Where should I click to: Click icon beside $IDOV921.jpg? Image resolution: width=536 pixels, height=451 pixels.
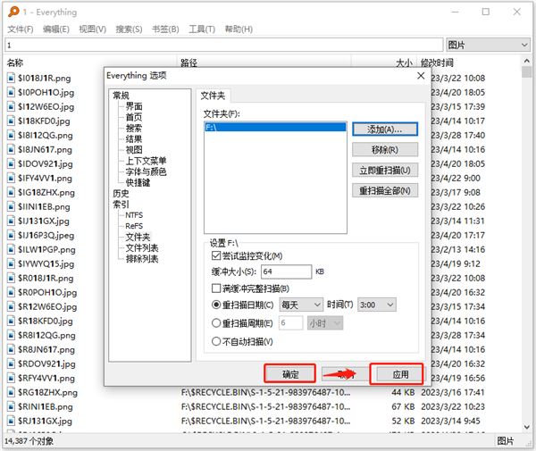pyautogui.click(x=12, y=164)
